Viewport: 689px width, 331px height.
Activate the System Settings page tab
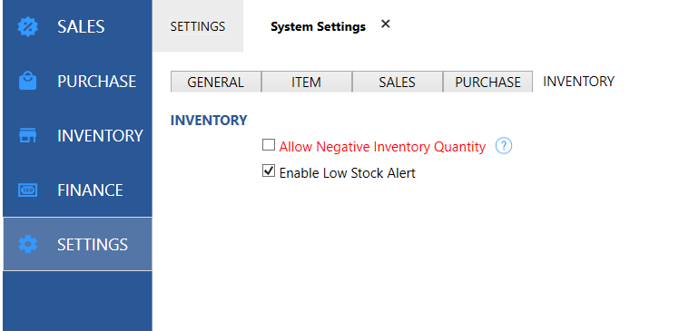coord(318,27)
